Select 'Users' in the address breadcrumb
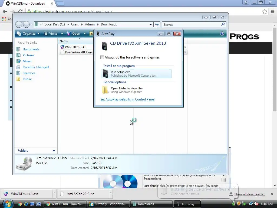Image resolution: width=277 pixels, height=208 pixels. click(75, 24)
